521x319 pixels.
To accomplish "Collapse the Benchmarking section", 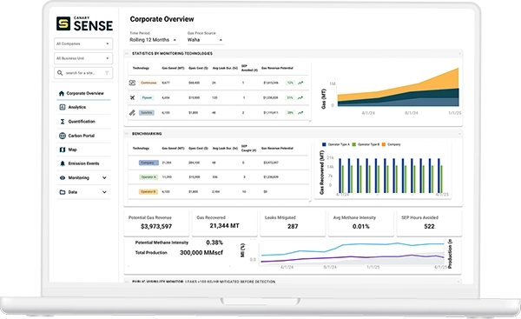I will tap(127, 134).
